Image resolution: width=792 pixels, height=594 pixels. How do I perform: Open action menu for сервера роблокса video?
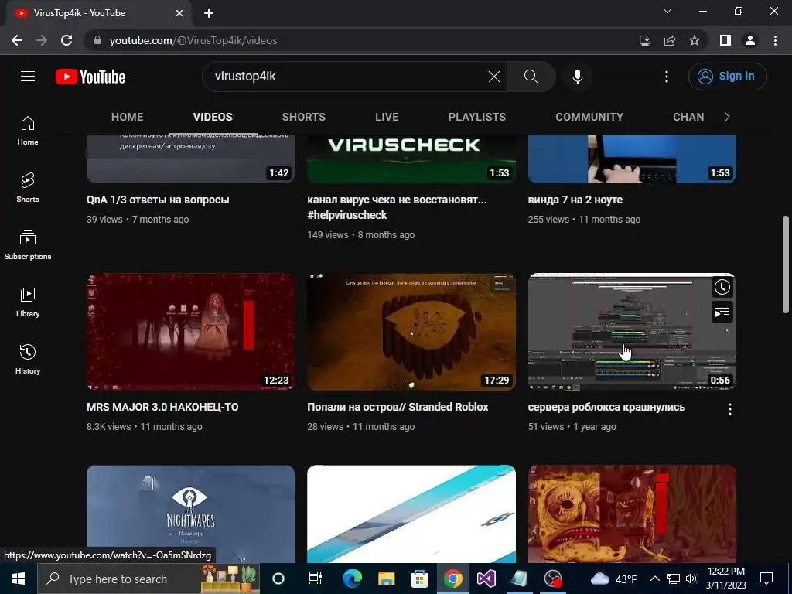click(730, 409)
